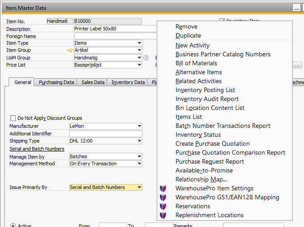Switch to the Purchasing Data tab
304x227 pixels.
pos(56,82)
